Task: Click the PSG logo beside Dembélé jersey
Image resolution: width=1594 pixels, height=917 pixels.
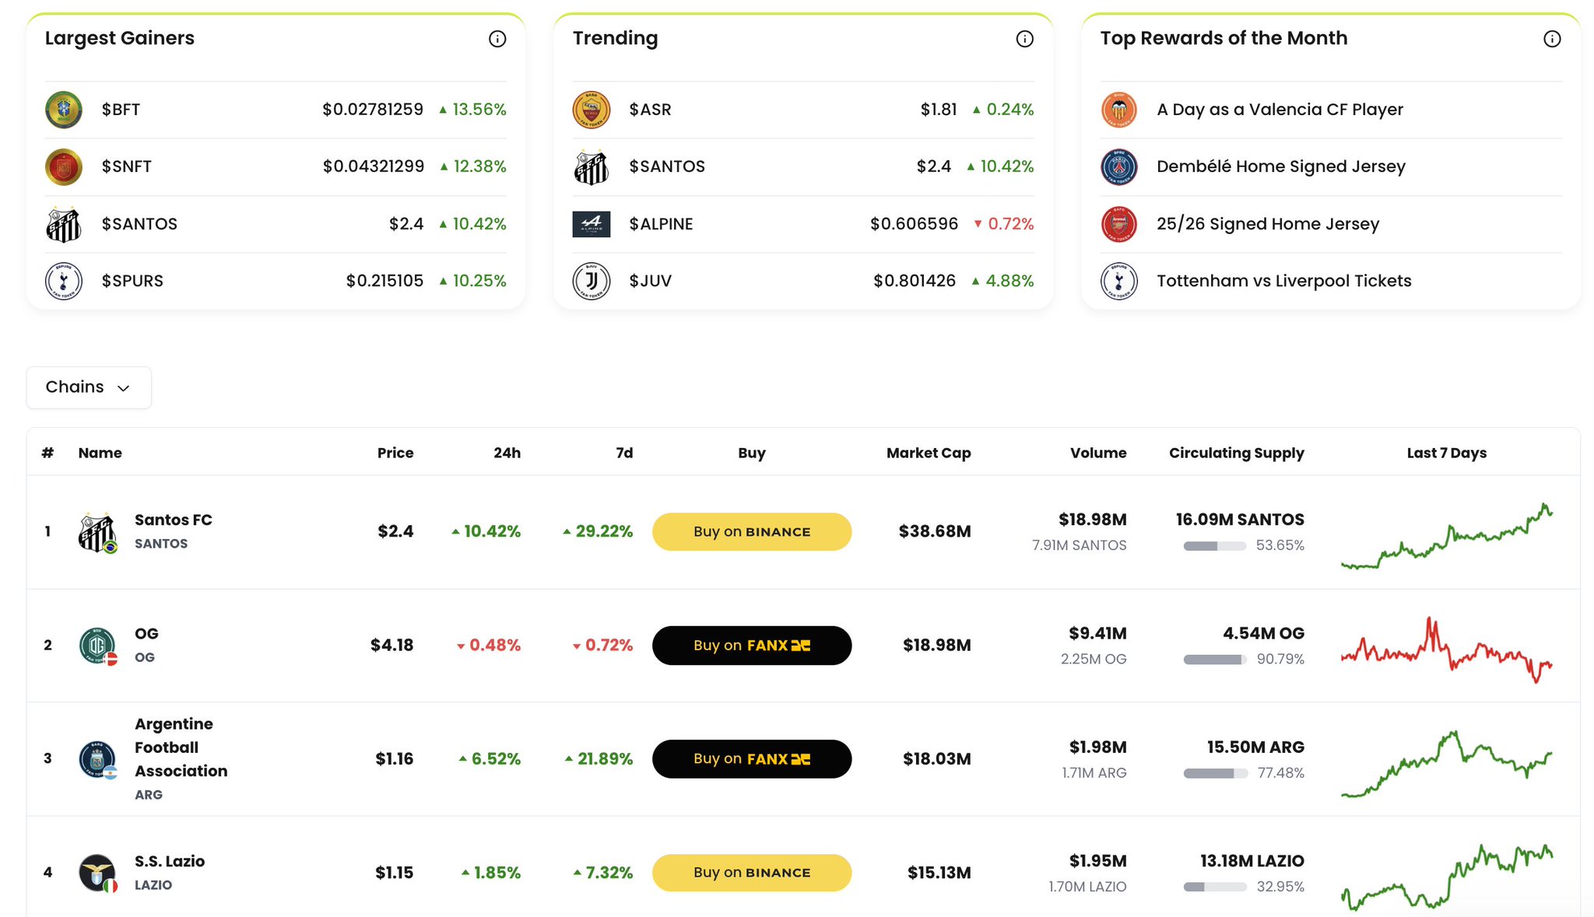Action: pyautogui.click(x=1118, y=166)
